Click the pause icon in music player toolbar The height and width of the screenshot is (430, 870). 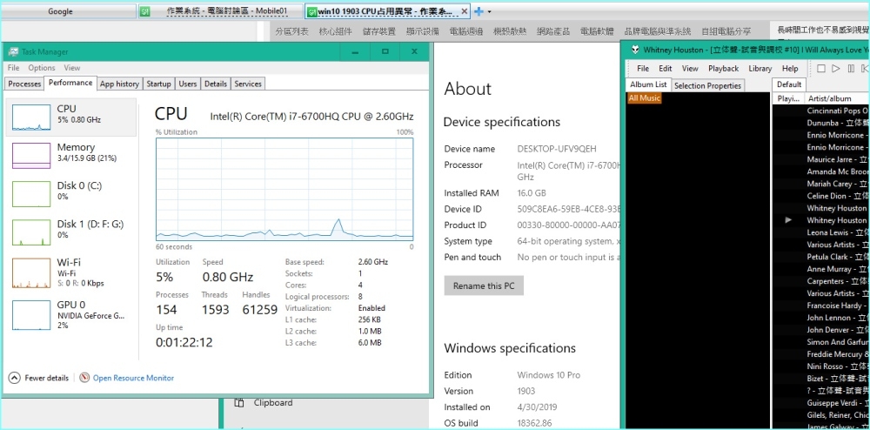[851, 68]
